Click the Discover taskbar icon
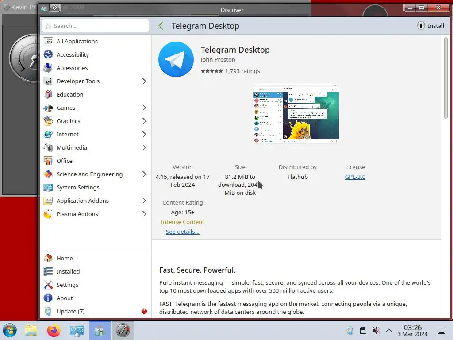The width and height of the screenshot is (453, 340). [100, 330]
